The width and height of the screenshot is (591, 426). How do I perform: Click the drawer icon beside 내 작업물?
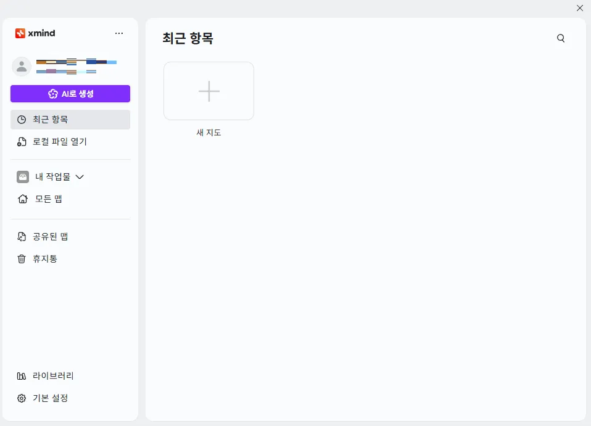pyautogui.click(x=22, y=176)
